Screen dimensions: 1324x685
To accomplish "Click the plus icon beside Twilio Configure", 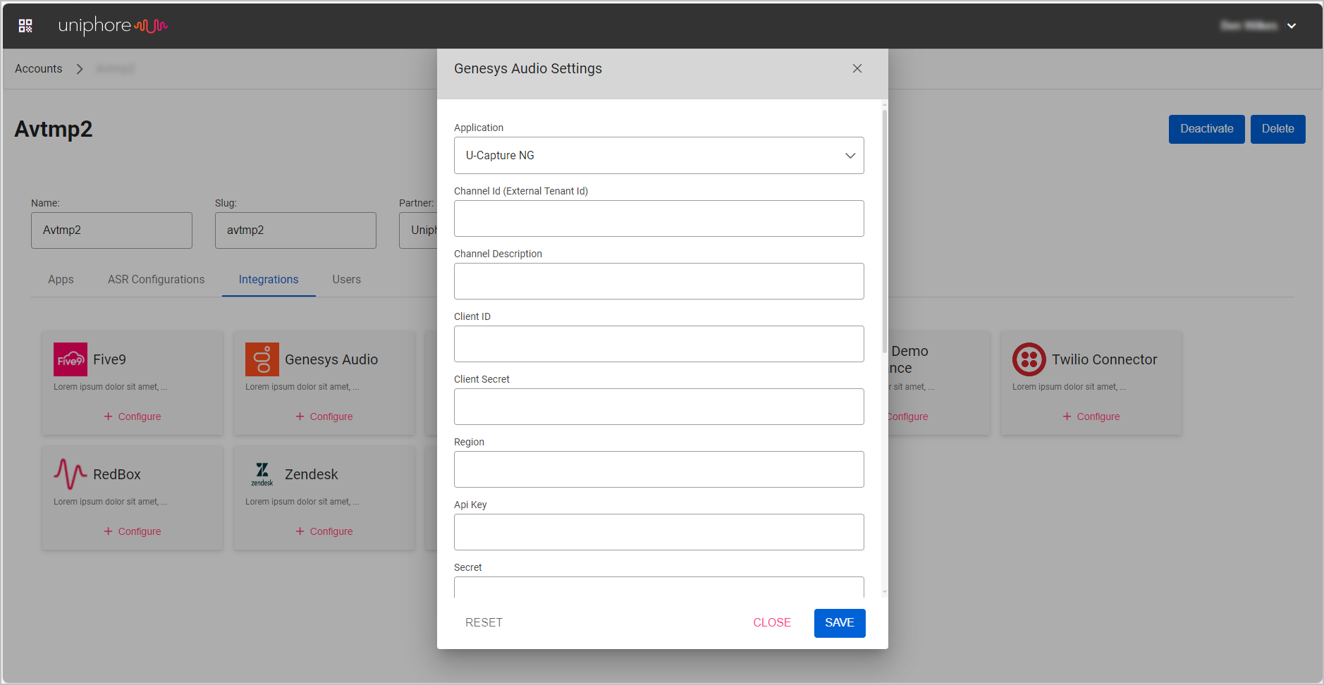I will point(1067,416).
